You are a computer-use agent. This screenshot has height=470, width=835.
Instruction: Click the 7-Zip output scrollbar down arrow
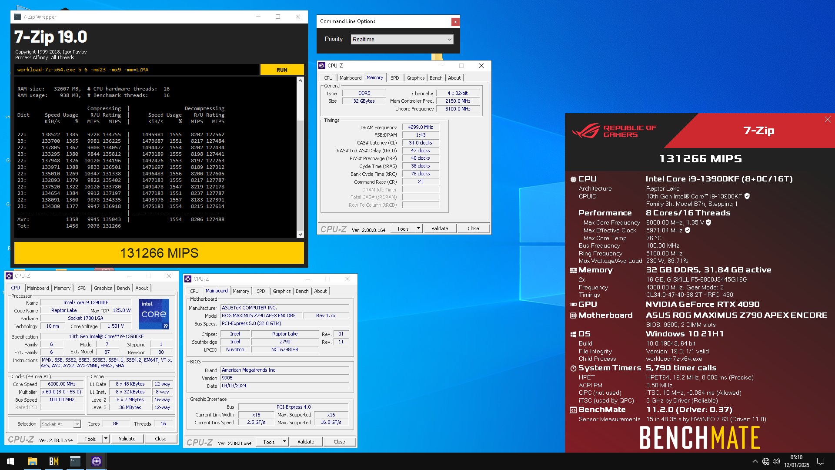tap(300, 235)
